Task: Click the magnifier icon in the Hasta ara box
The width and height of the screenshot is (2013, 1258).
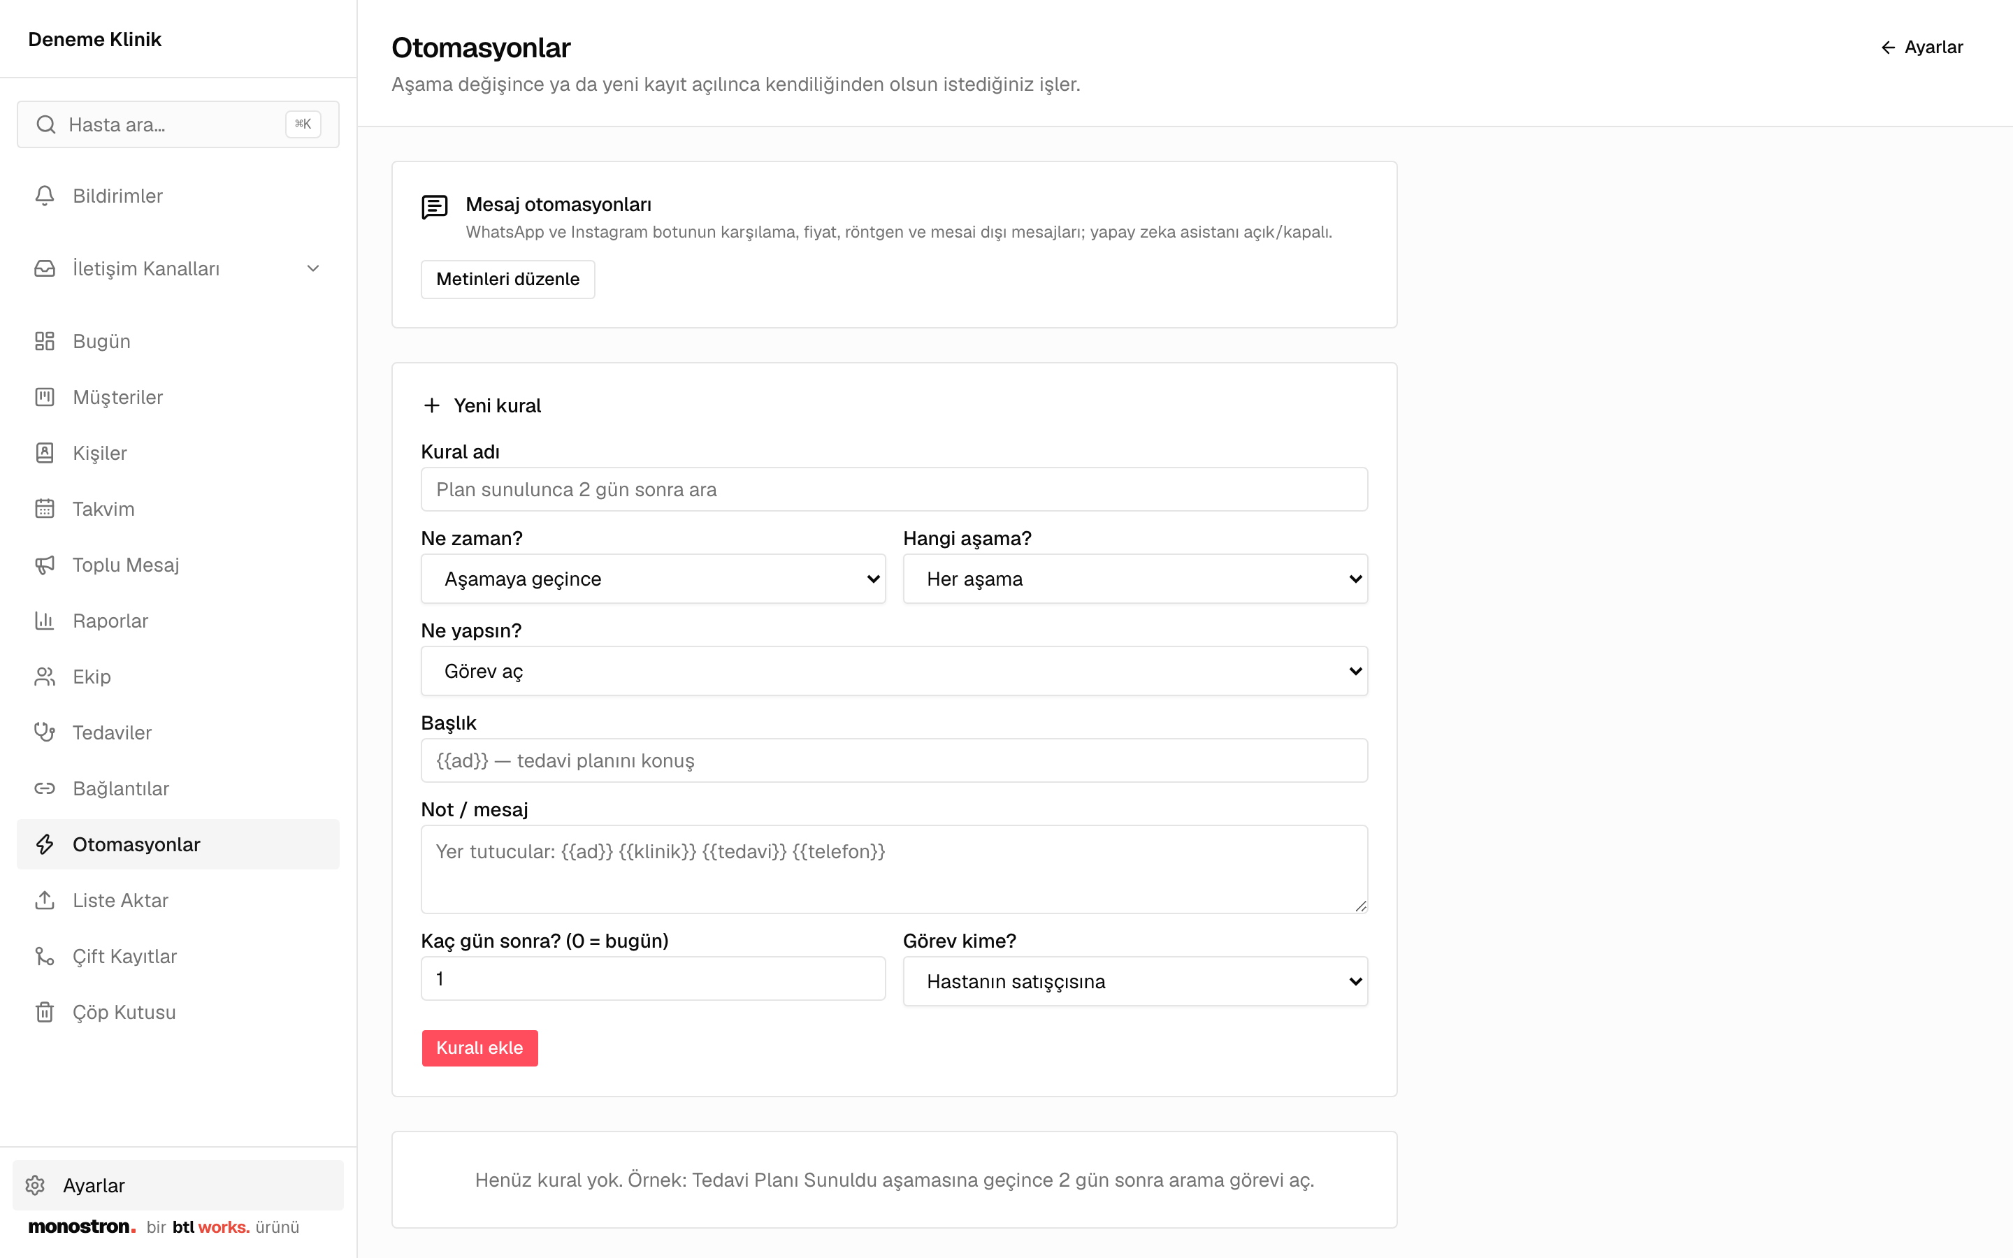Action: coord(45,125)
